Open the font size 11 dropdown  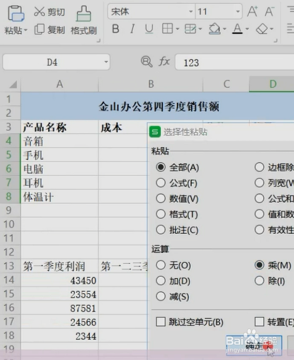pyautogui.click(x=238, y=11)
